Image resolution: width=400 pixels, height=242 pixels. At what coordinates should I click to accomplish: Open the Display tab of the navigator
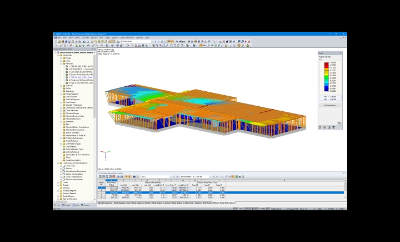[66, 205]
